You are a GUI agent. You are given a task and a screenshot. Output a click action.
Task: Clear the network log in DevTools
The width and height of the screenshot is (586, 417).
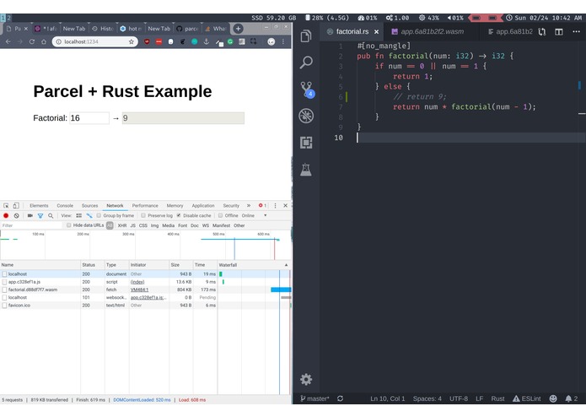tap(16, 215)
